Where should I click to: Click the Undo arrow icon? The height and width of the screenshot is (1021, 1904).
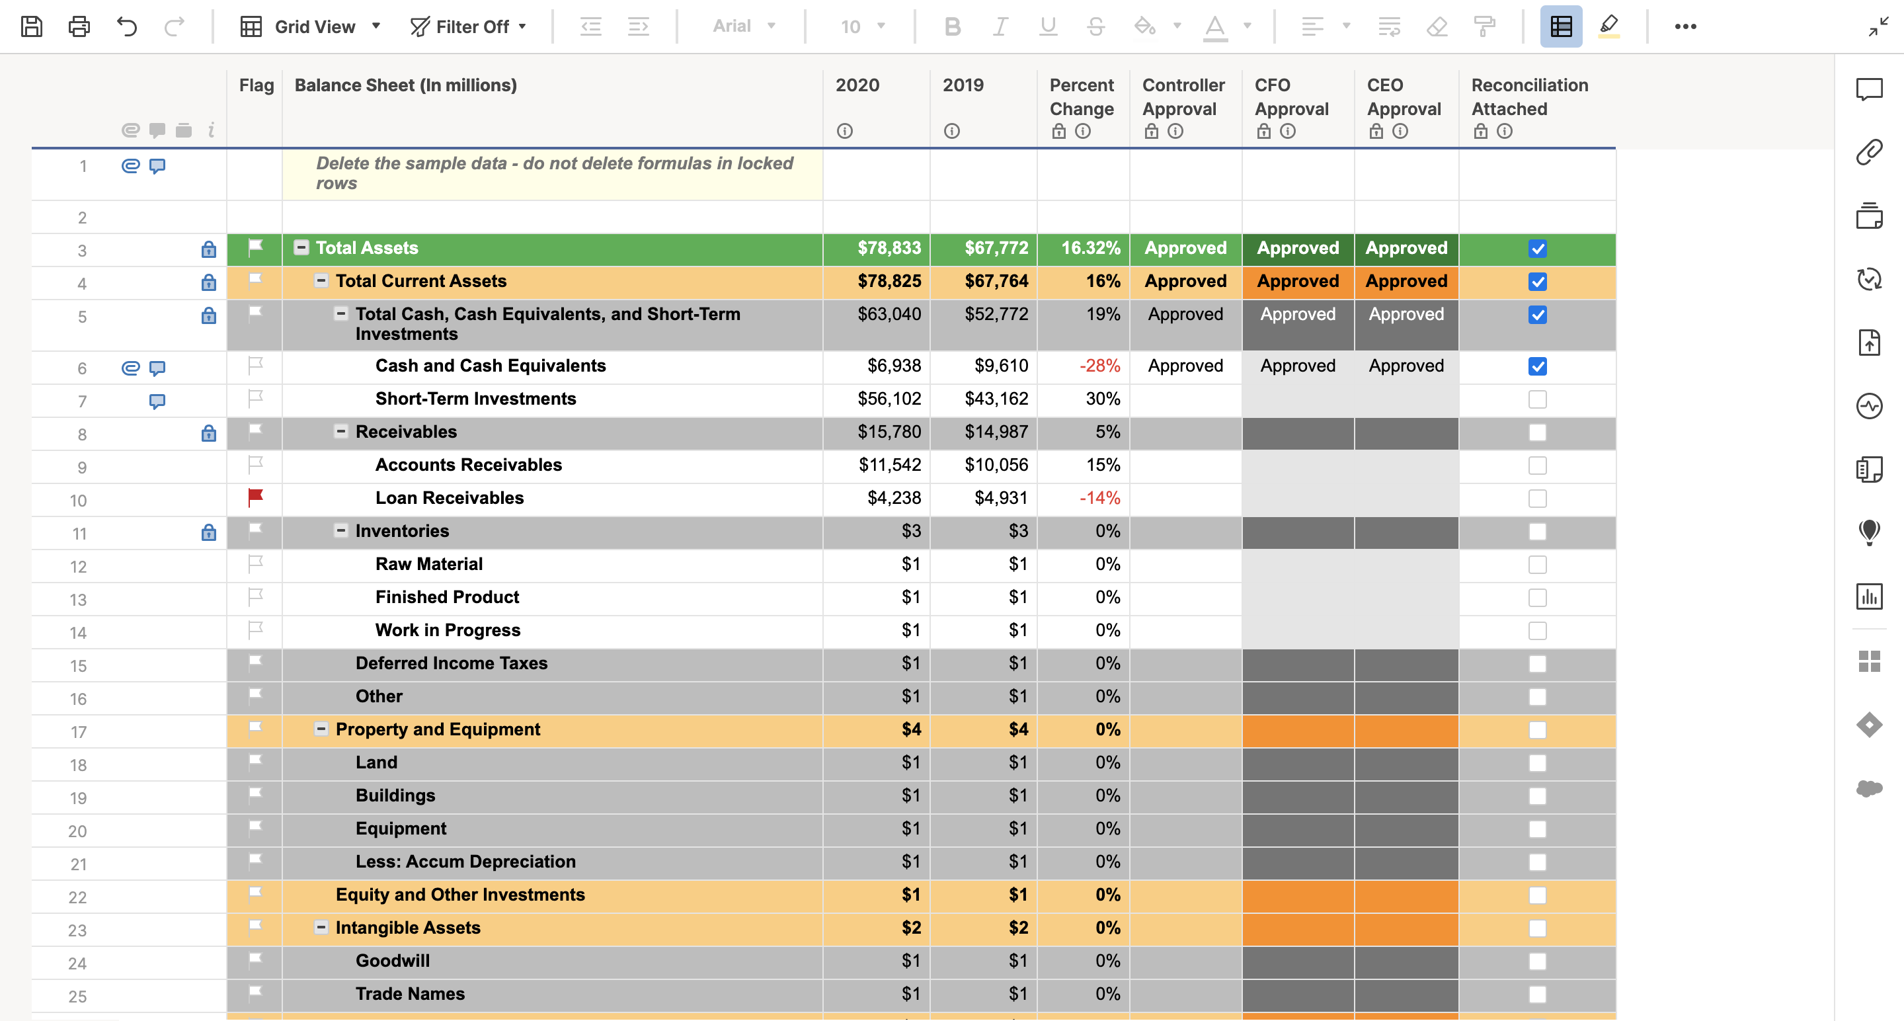(126, 26)
